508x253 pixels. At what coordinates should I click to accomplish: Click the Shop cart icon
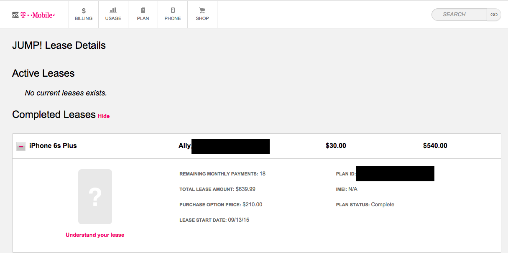pos(202,10)
